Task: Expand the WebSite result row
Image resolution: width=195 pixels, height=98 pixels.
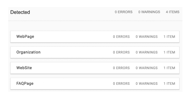Action: [95, 68]
